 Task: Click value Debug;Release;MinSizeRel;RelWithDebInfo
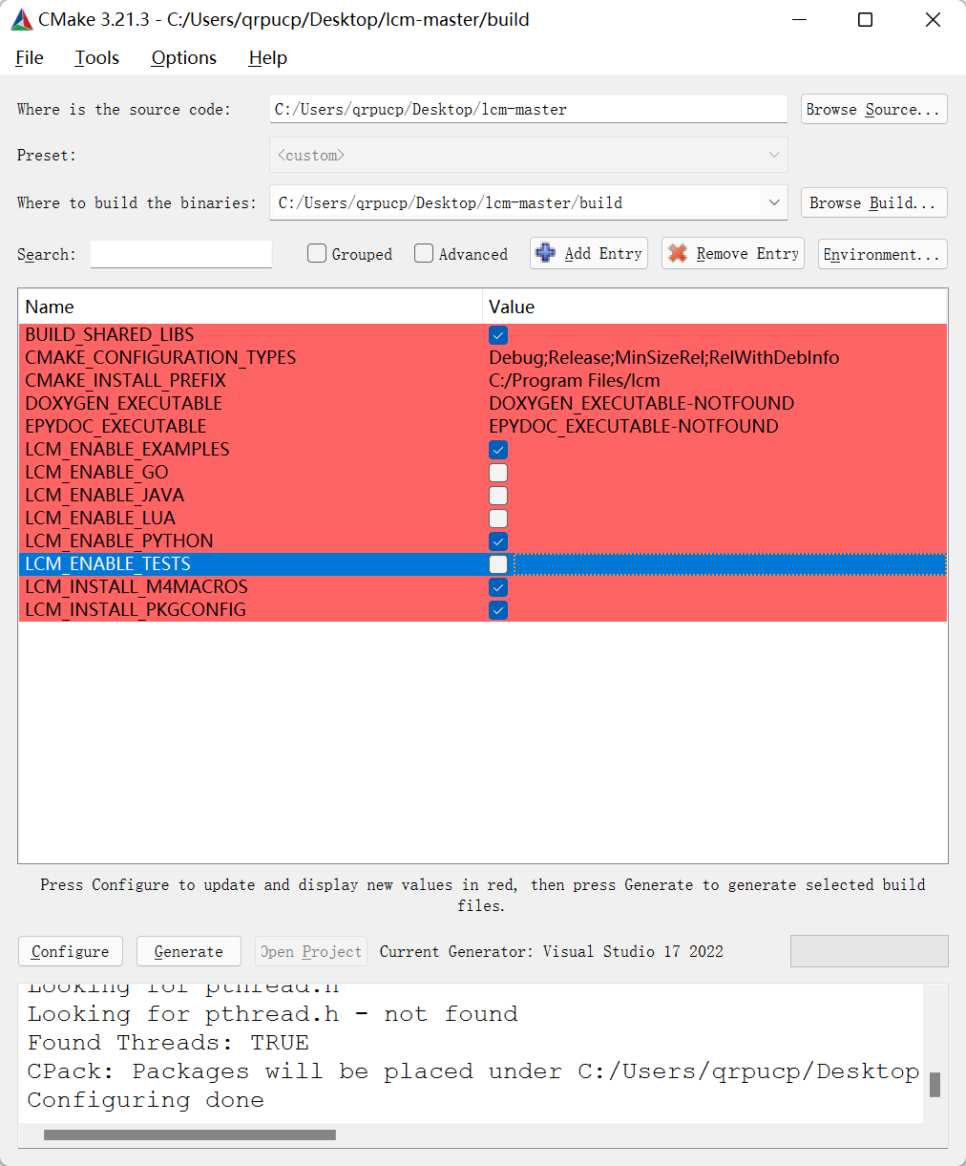pos(664,357)
